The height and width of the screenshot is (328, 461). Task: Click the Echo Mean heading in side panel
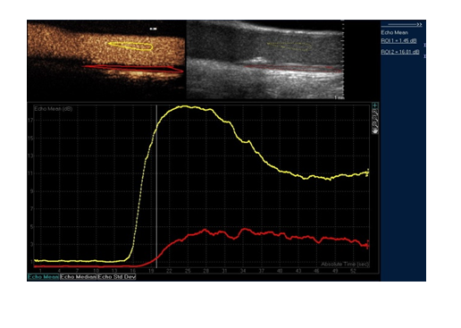(395, 32)
